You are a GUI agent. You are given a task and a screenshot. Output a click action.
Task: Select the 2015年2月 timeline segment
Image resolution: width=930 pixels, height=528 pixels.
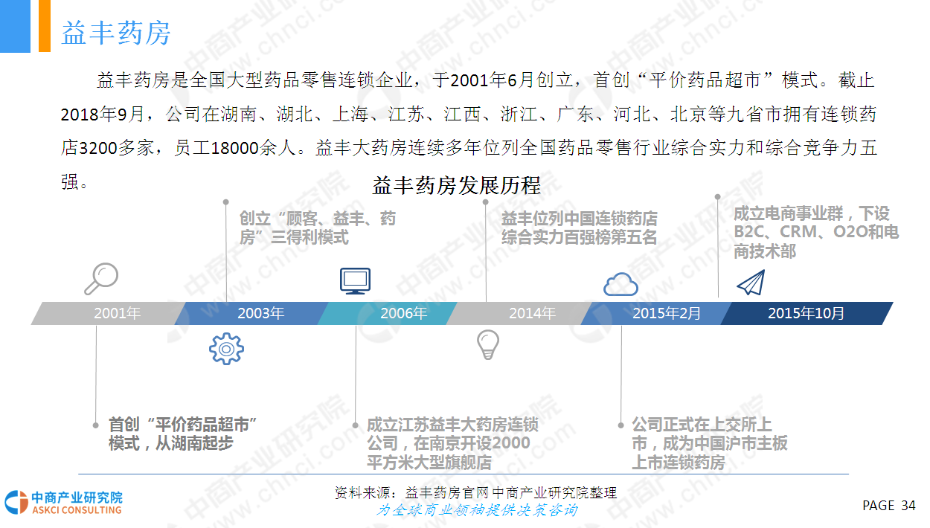point(666,313)
